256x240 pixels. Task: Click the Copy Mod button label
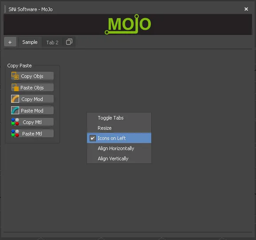coord(32,99)
